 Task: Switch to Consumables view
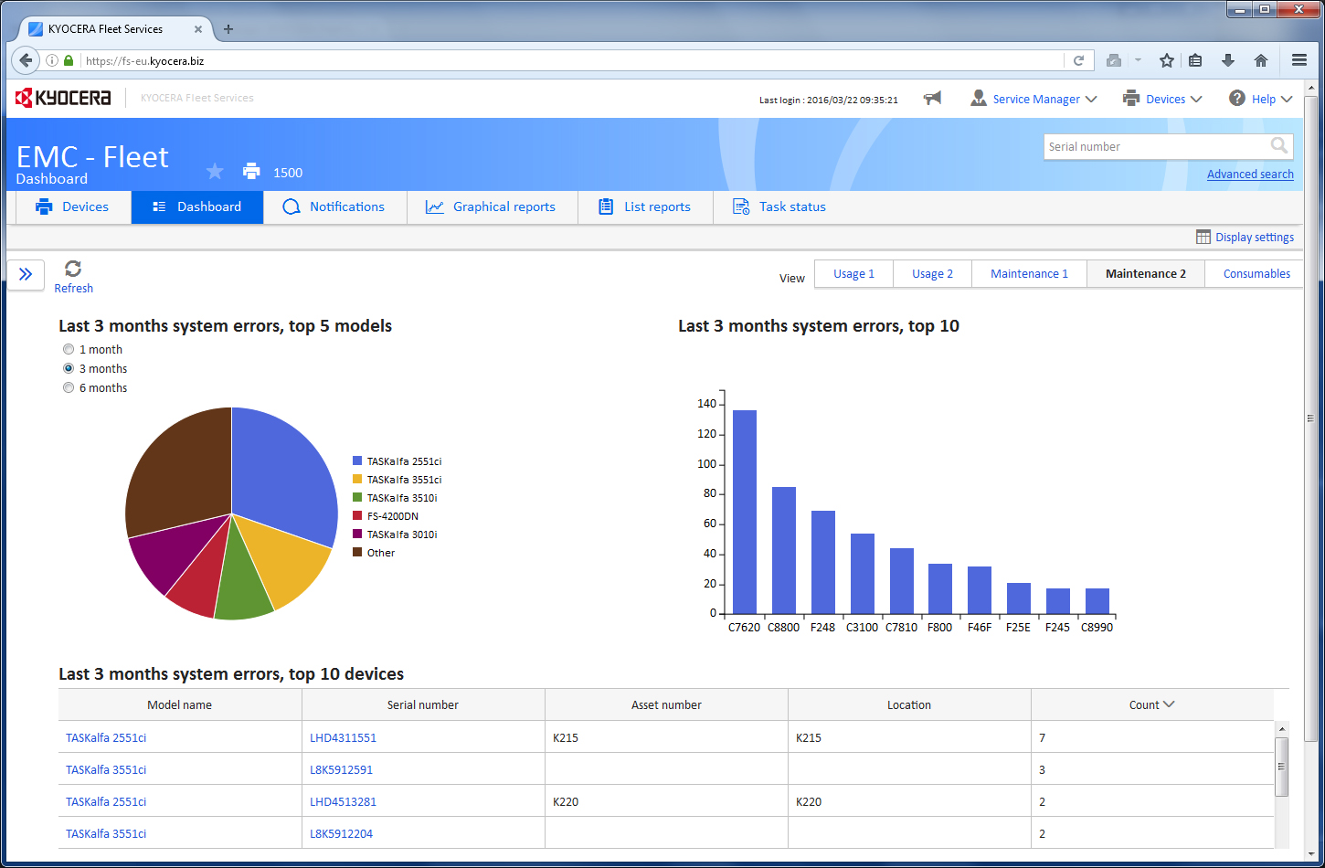pos(1256,273)
